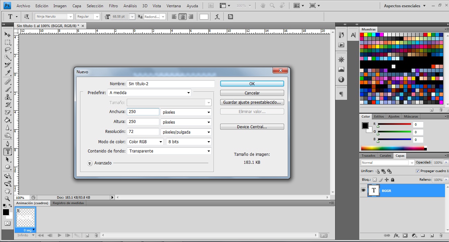Select the Pen tool

click(7, 144)
